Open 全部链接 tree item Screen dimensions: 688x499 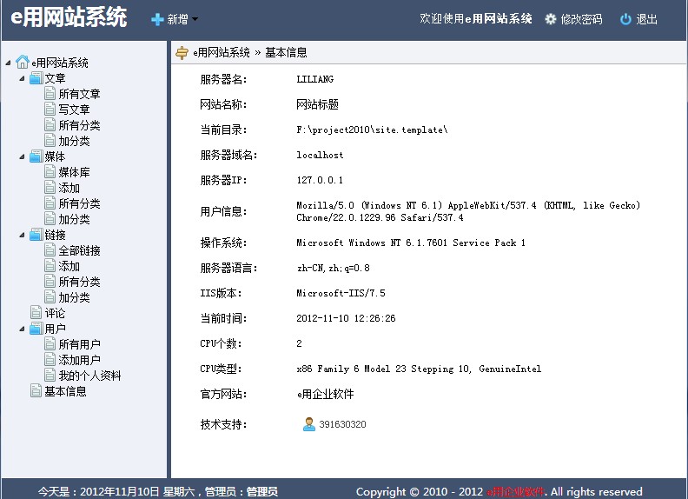(x=79, y=250)
